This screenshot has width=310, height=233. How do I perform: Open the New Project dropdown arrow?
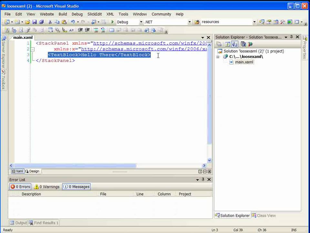point(12,22)
